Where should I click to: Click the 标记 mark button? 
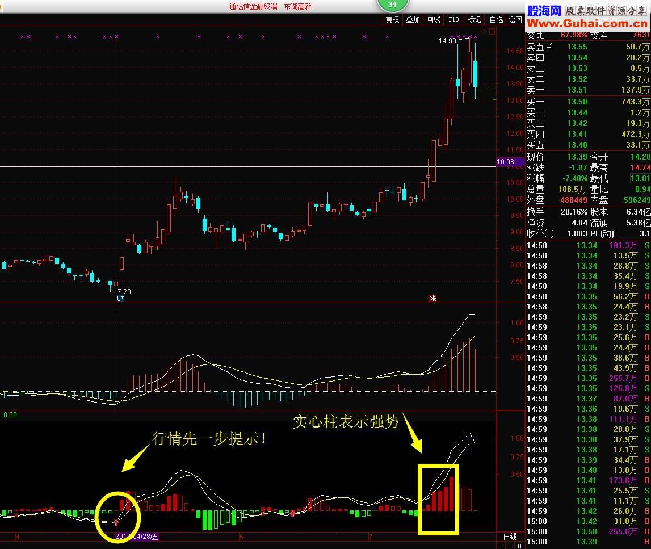(x=474, y=19)
